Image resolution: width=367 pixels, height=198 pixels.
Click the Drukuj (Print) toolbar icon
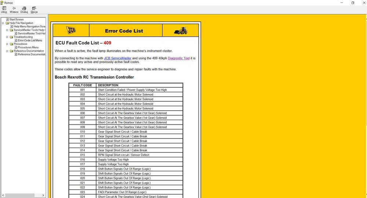click(x=24, y=8)
